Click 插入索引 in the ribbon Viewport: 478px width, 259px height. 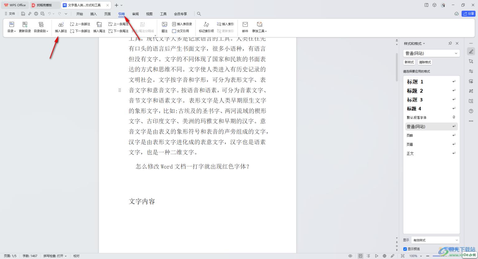(225, 24)
